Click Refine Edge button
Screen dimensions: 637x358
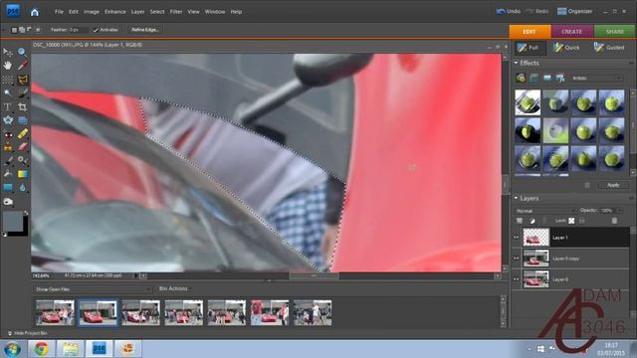144,30
